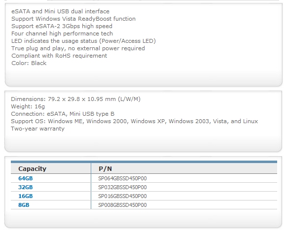Select part number SP032GBSSD450P00
The height and width of the screenshot is (233, 287).
tap(122, 187)
